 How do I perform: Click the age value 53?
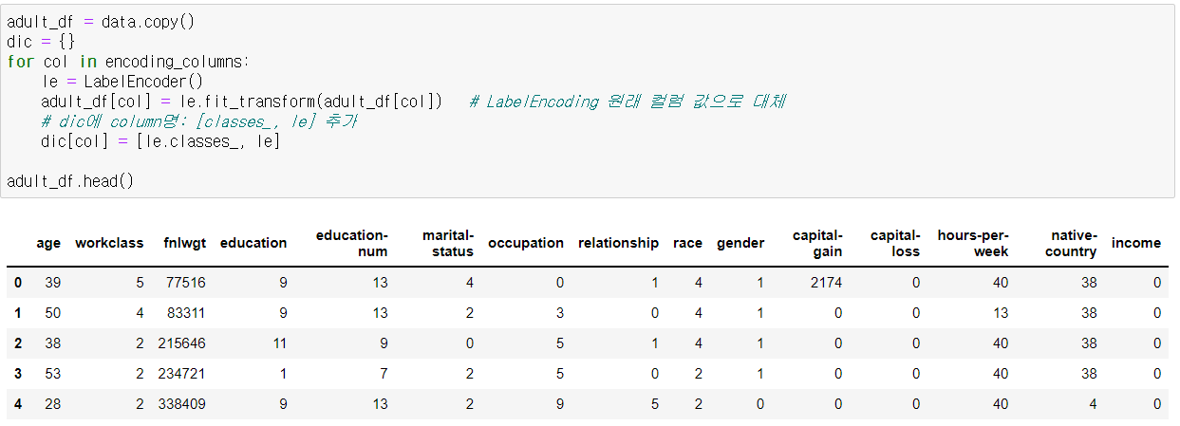[51, 374]
